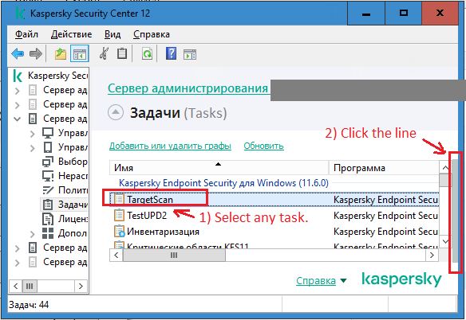Click the task list horizontal scroll left arrow
The height and width of the screenshot is (320, 466).
tap(116, 255)
